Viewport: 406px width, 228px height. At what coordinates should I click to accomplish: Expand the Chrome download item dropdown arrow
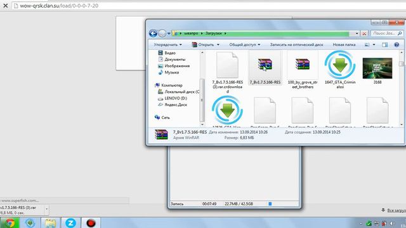pos(46,209)
